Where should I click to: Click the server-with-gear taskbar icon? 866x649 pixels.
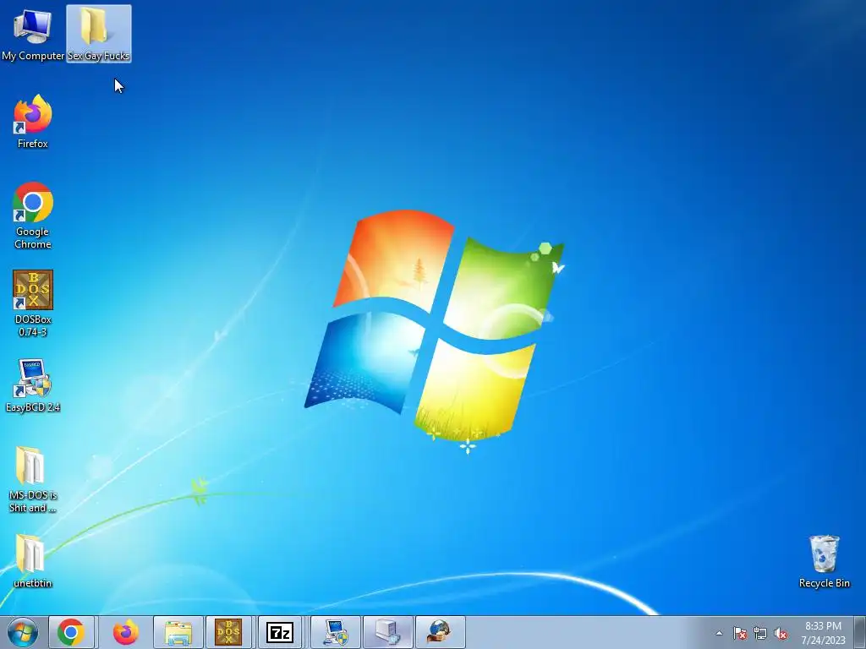pyautogui.click(x=387, y=632)
